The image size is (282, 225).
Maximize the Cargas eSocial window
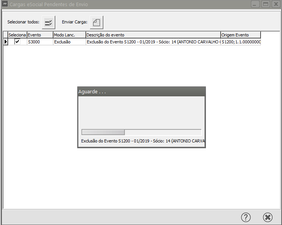tap(265, 4)
